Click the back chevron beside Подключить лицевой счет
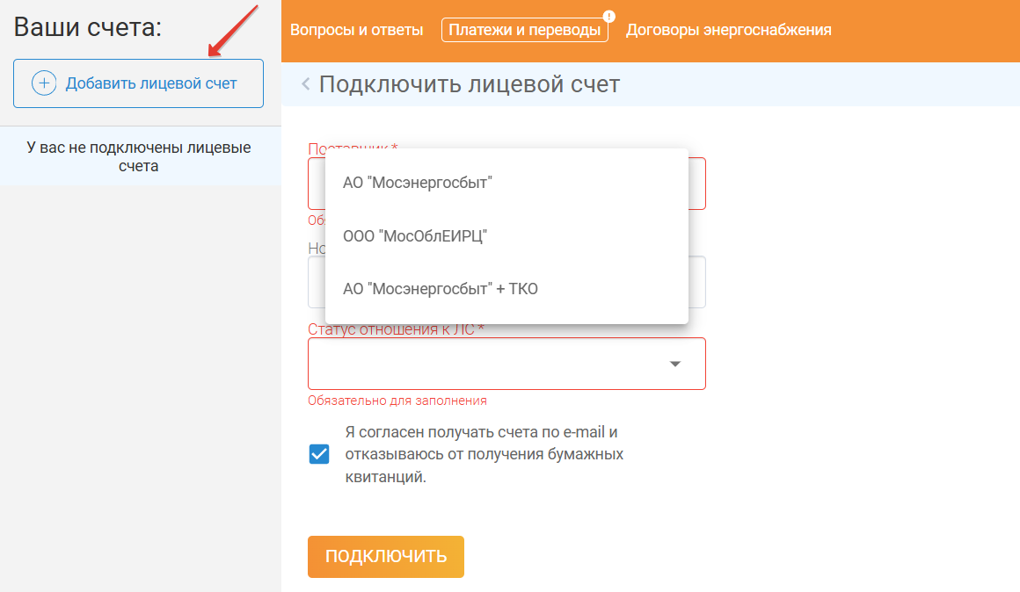 [305, 84]
